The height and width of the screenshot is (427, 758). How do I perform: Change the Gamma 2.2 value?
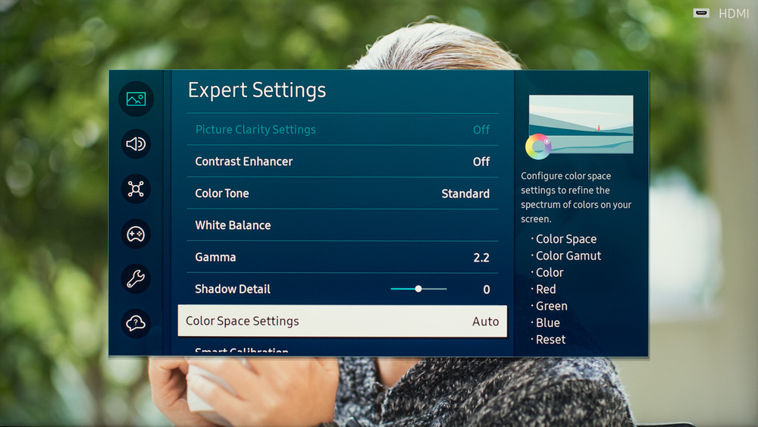481,257
